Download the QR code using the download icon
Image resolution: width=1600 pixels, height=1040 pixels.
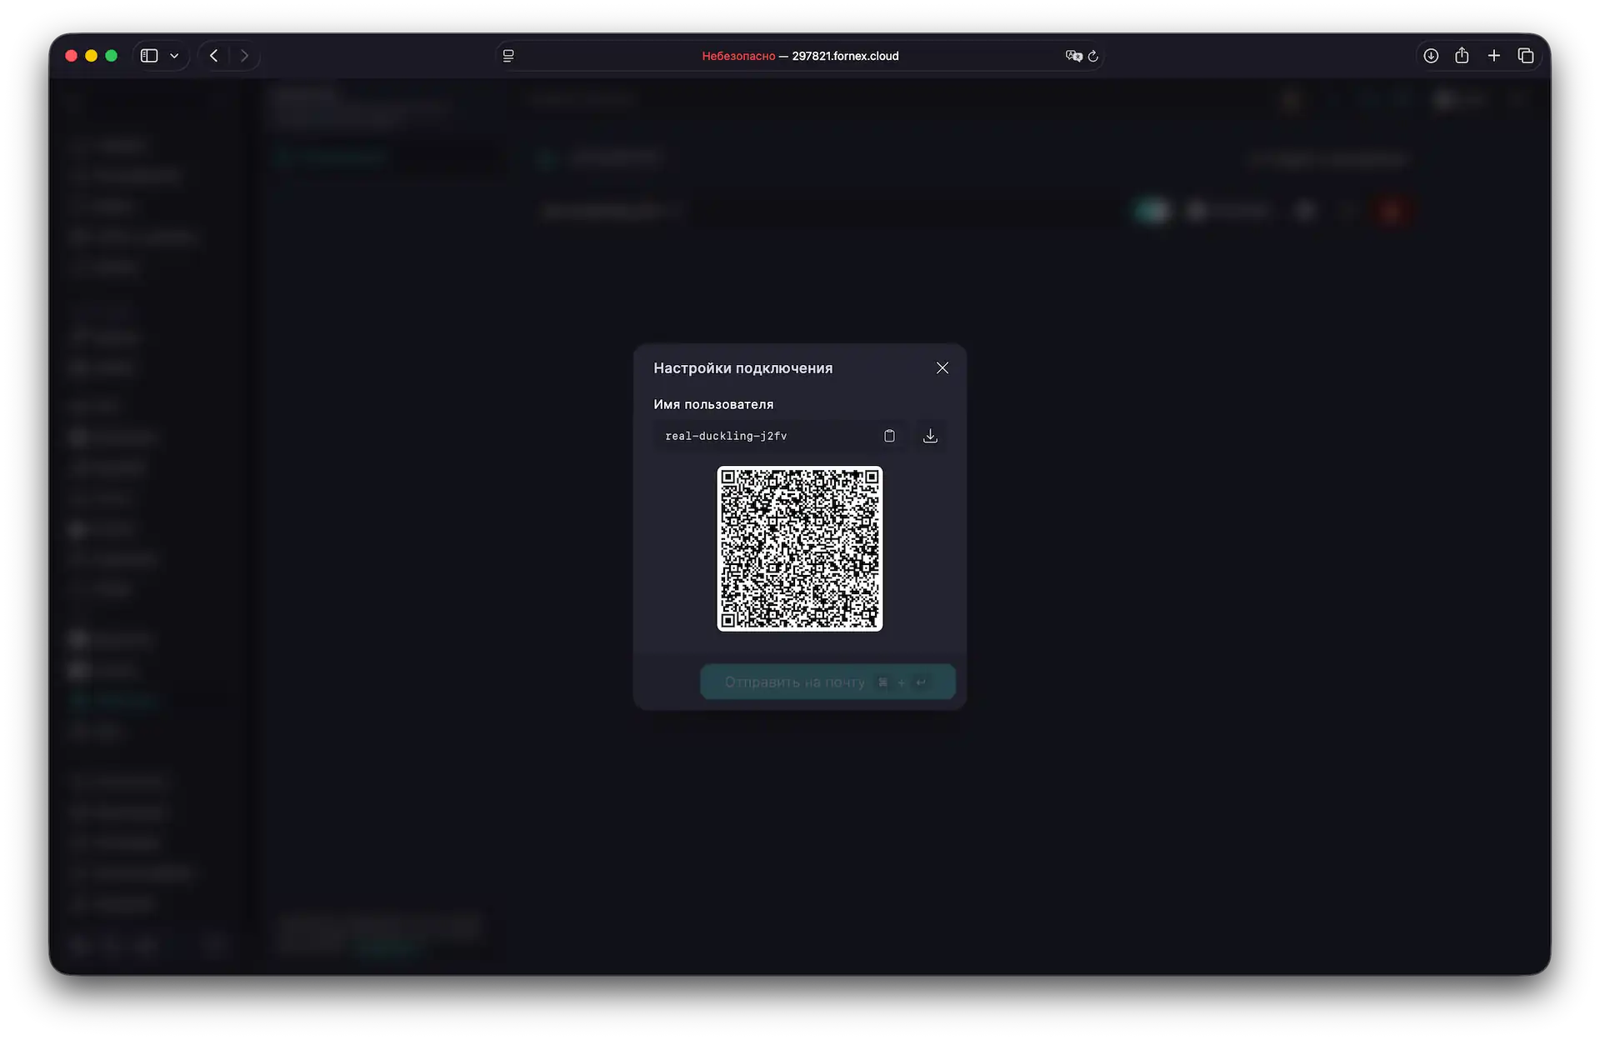[929, 435]
